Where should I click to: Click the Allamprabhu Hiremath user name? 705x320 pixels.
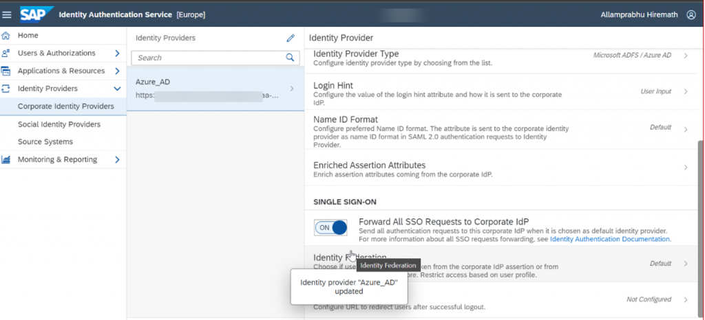click(x=640, y=15)
